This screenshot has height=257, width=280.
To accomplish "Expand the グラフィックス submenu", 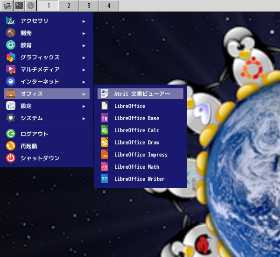I will 47,57.
